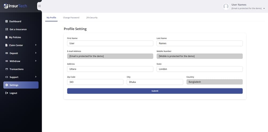
Task: Expand the Claim Center submenu chevron
Action: pos(36,45)
